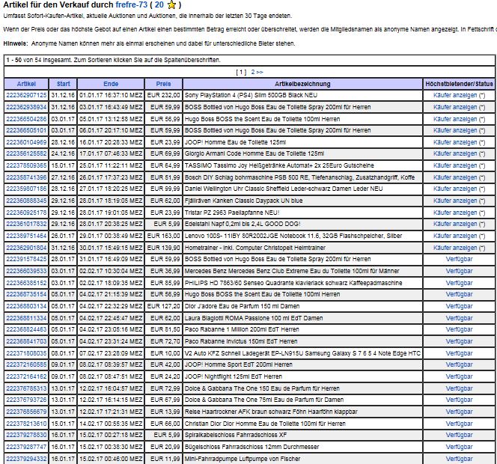497x464 pixels.
Task: Open article 222368811334
Action: tap(26, 318)
